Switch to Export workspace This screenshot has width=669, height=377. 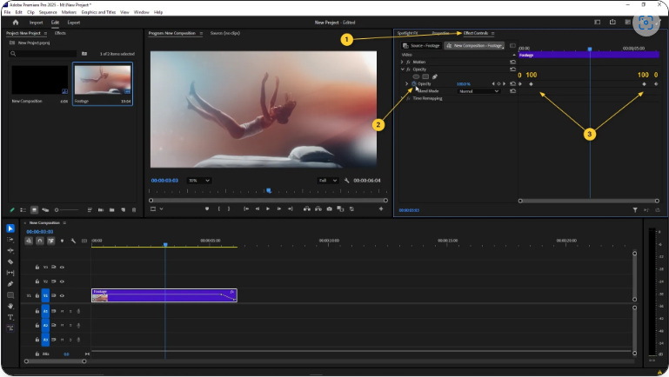tap(74, 23)
